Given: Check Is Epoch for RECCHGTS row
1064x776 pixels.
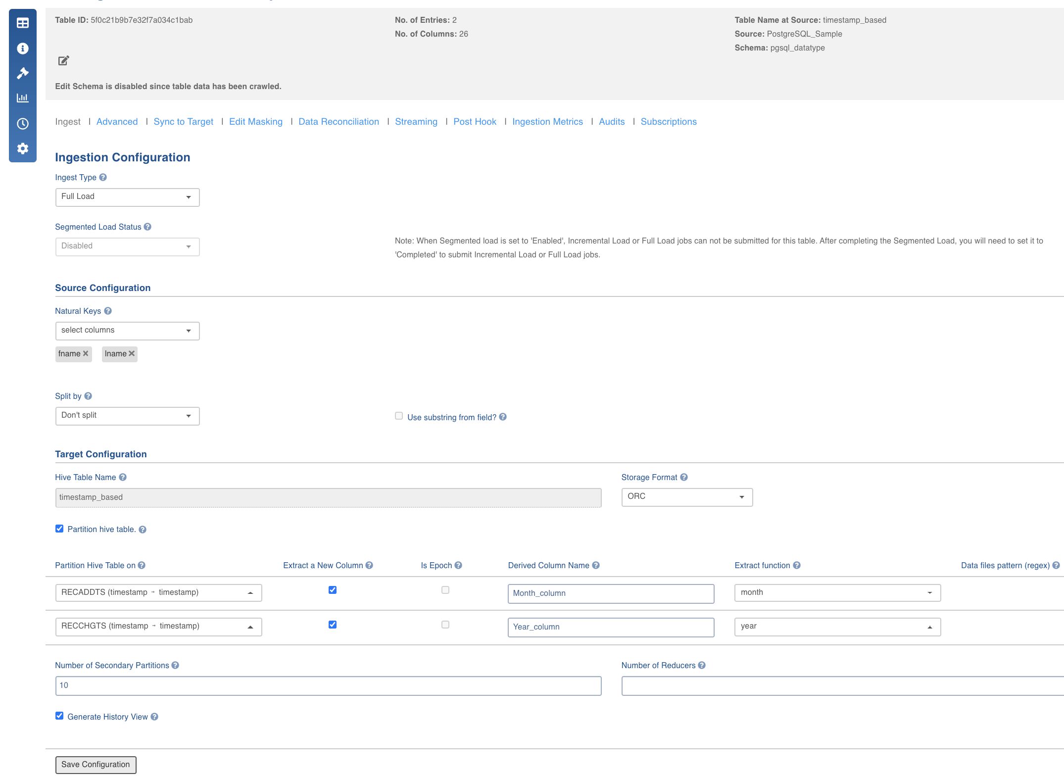Looking at the screenshot, I should tap(445, 625).
